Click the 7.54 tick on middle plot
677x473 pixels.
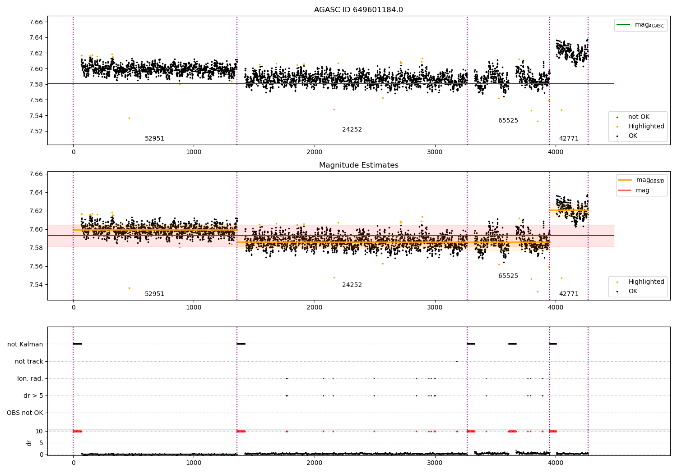[36, 285]
